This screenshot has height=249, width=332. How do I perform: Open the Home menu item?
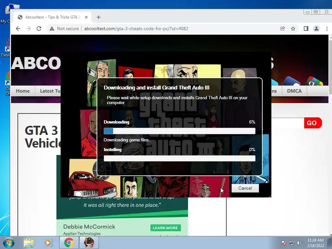(x=23, y=91)
